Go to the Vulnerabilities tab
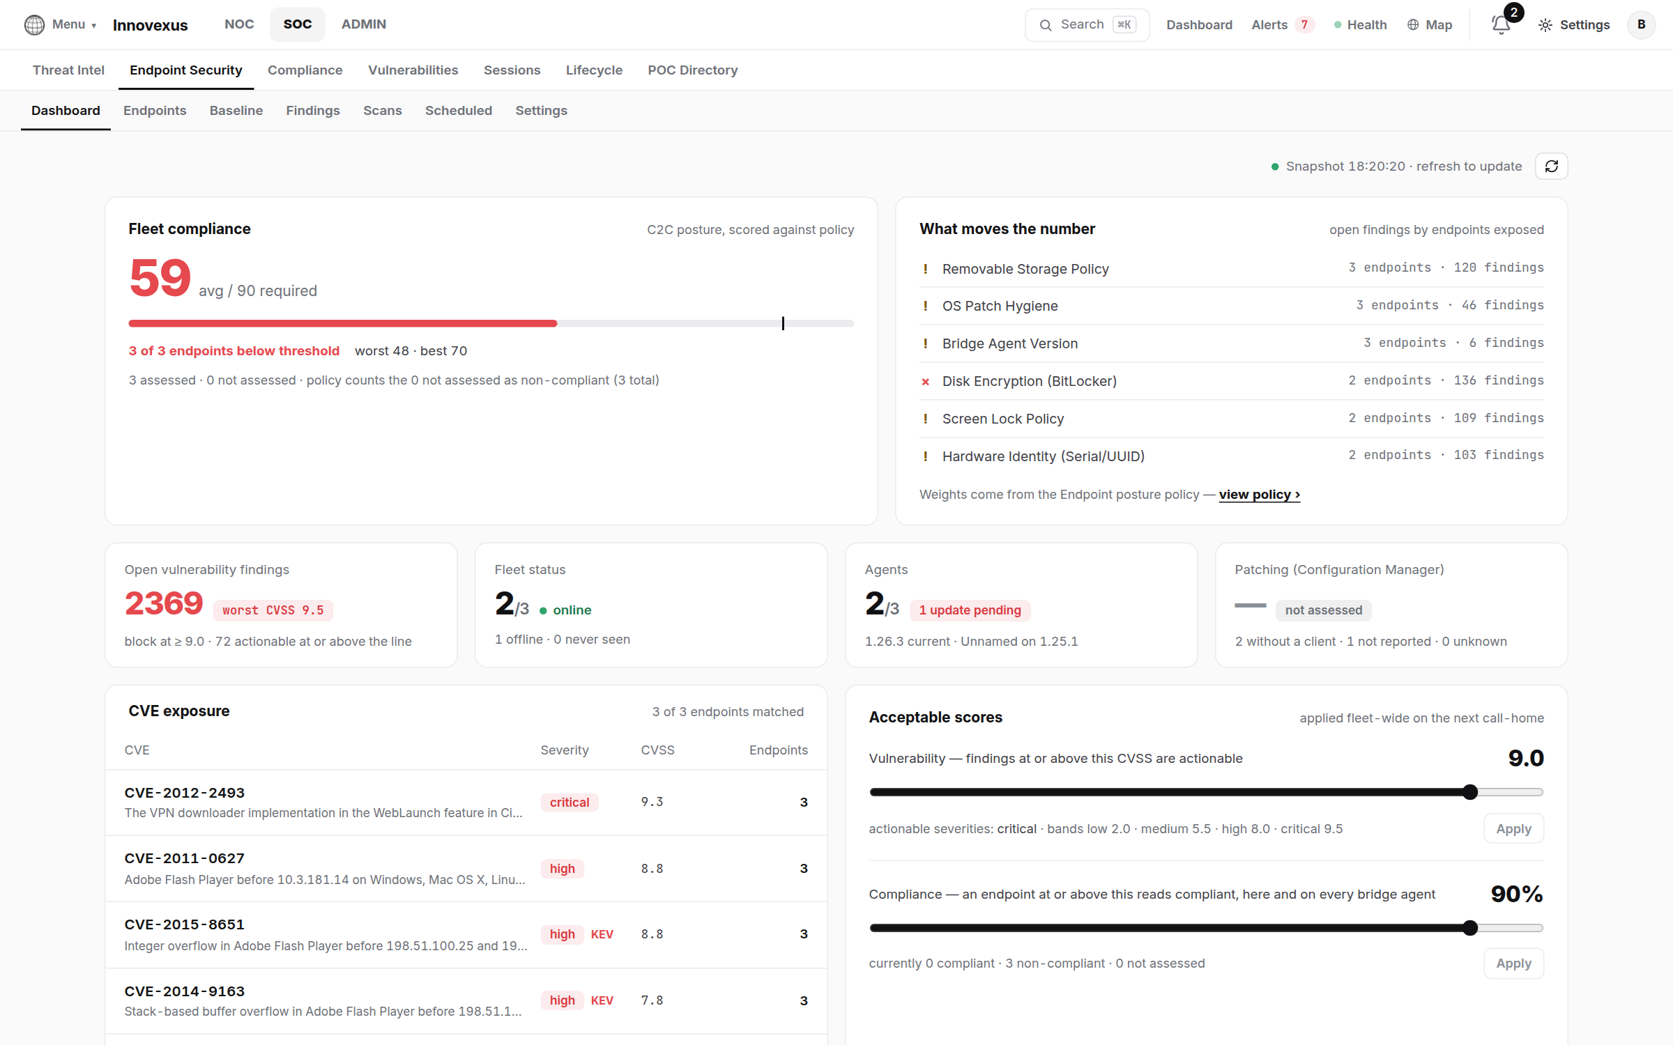The height and width of the screenshot is (1045, 1673). 413,70
